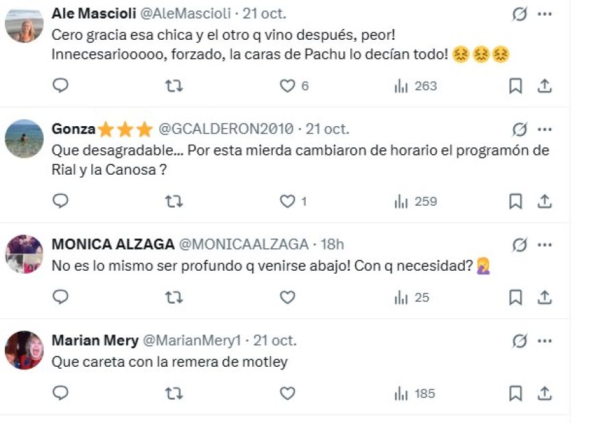Screen dimensions: 591x423
Task: Share Ale Mascioli's tweet
Action: [544, 86]
